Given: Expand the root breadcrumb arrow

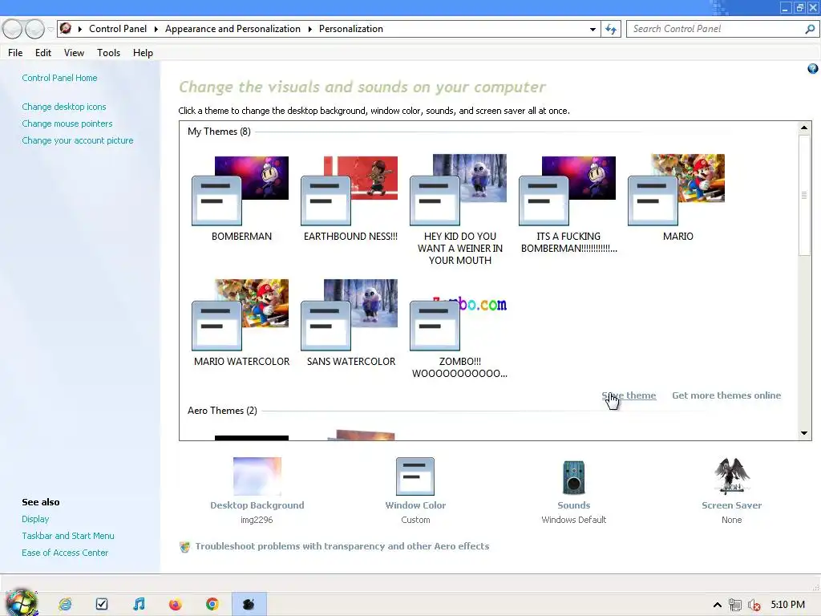Looking at the screenshot, I should (x=79, y=29).
